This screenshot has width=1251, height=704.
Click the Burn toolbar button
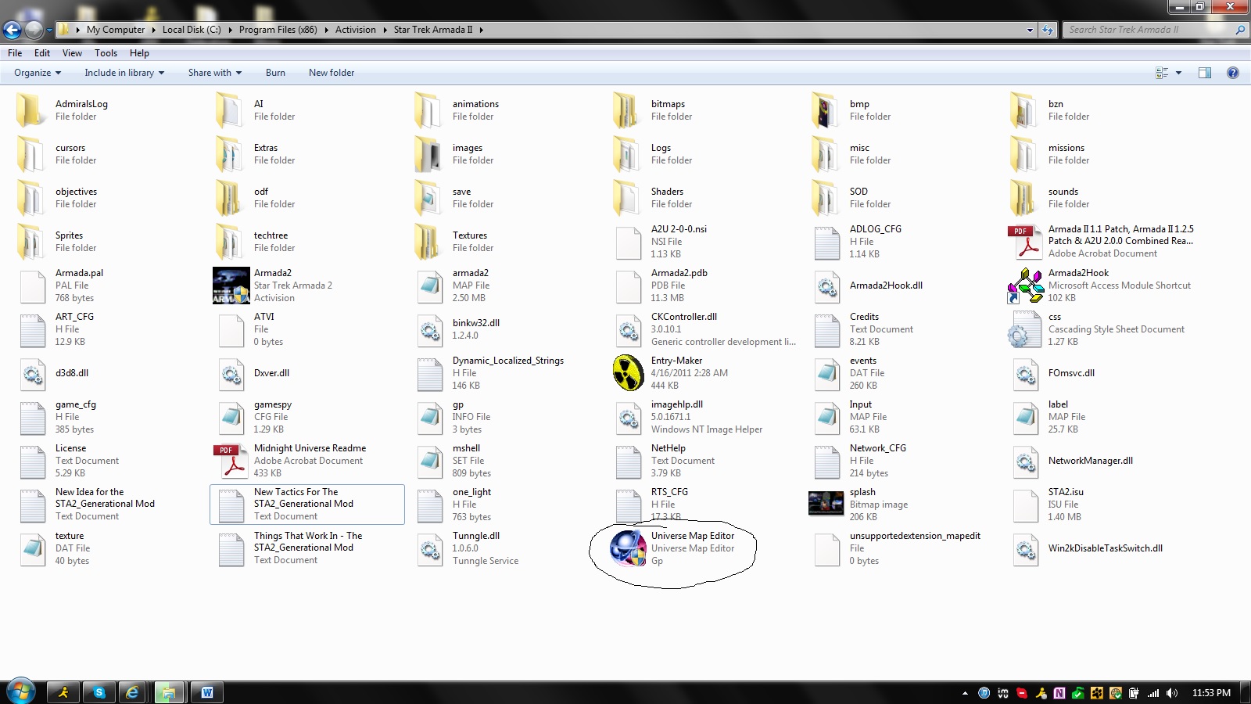click(275, 73)
